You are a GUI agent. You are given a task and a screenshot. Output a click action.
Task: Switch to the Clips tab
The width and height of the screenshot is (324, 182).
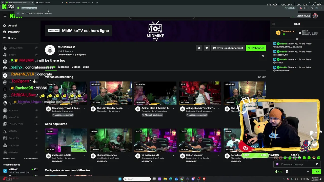86,67
